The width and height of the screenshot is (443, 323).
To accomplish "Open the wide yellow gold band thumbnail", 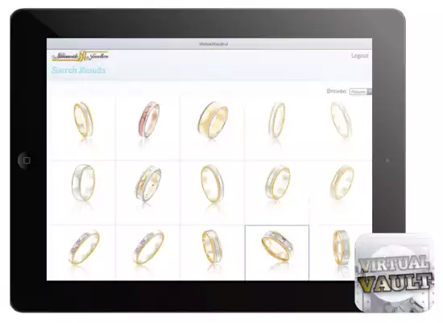I will [x=213, y=120].
